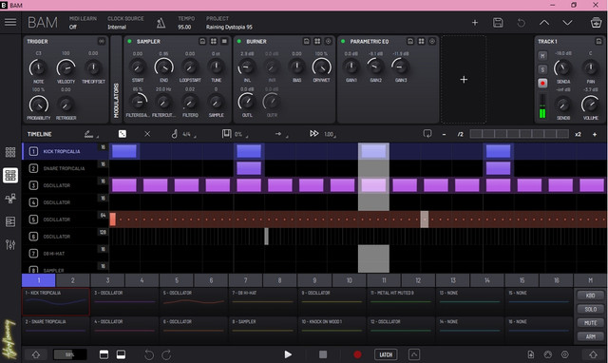Viewport: 608px width, 363px height.
Task: Open the pads grid view in sidebar
Action: (x=10, y=152)
